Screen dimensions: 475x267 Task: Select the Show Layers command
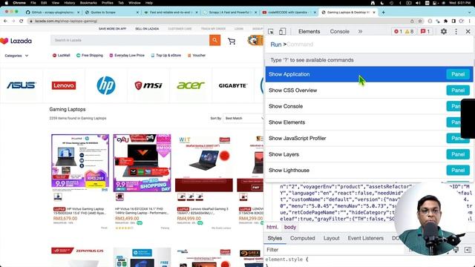(369, 154)
